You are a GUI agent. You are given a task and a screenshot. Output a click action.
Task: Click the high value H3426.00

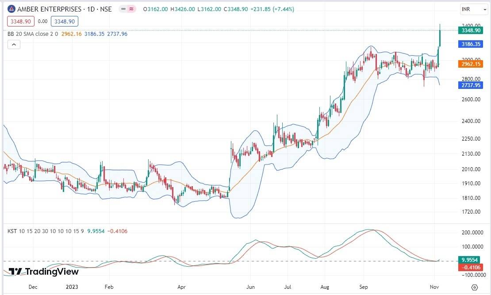pyautogui.click(x=183, y=9)
